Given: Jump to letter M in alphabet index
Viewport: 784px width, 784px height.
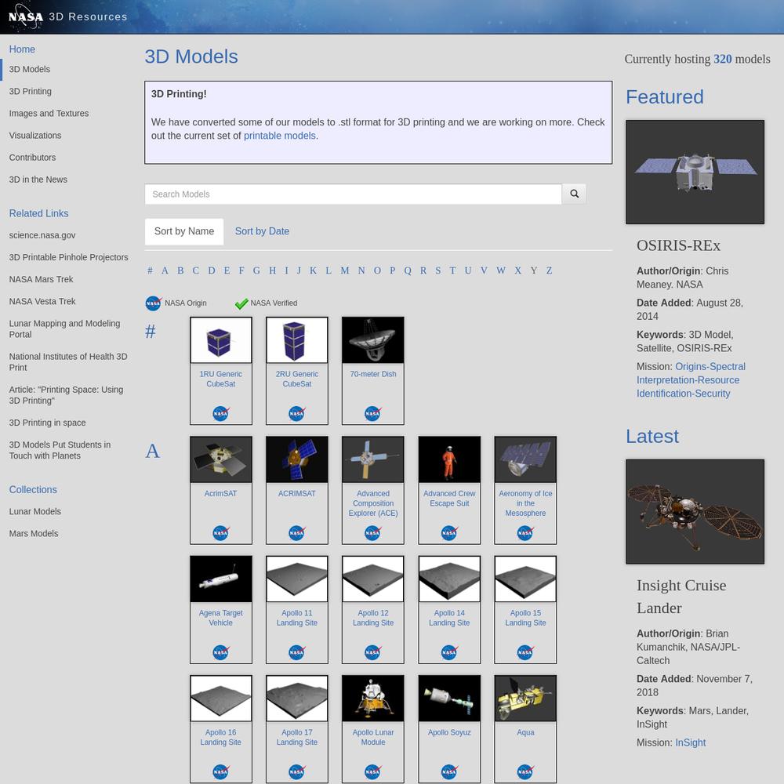Looking at the screenshot, I should point(345,270).
